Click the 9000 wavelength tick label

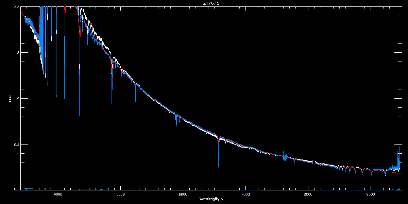[x=371, y=194]
